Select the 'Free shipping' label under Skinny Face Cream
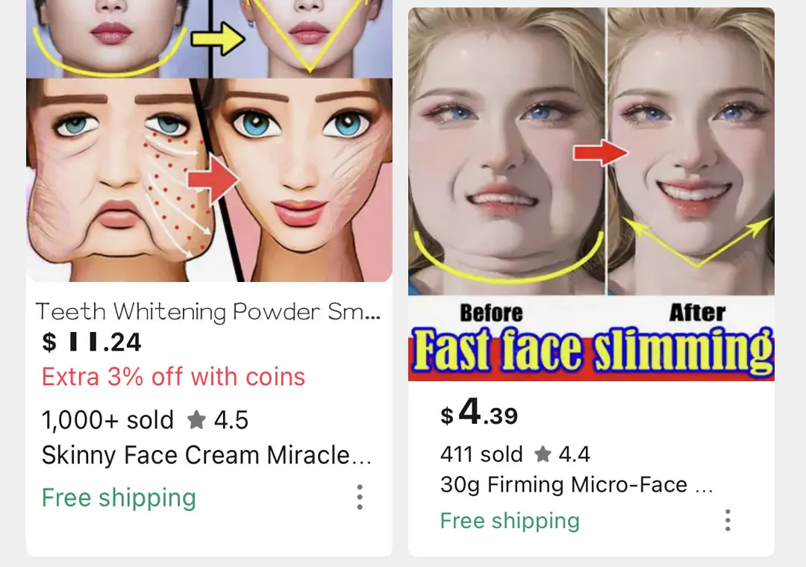 tap(119, 498)
